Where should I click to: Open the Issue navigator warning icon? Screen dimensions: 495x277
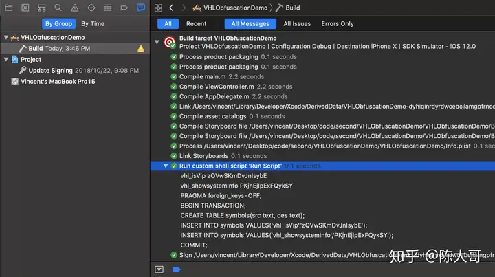tap(75, 8)
